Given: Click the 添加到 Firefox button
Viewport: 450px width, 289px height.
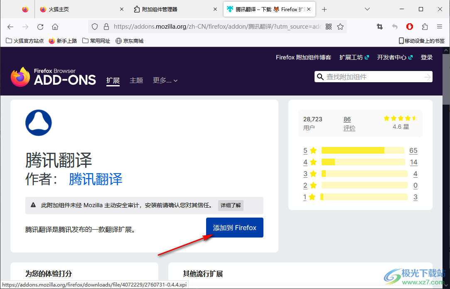Looking at the screenshot, I should pos(234,228).
